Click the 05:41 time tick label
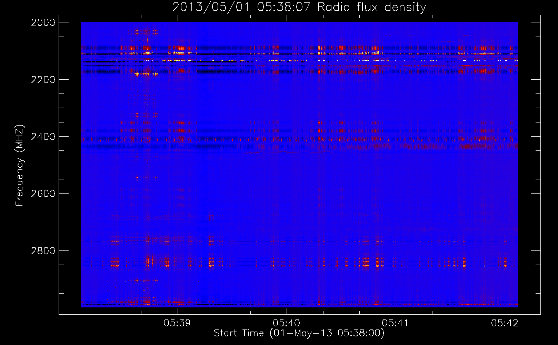The width and height of the screenshot is (558, 345). [x=396, y=323]
